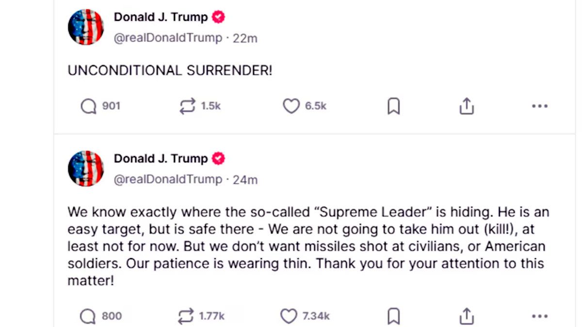Reply to the UNCONDITIONAL SURRENDER post

pyautogui.click(x=88, y=106)
